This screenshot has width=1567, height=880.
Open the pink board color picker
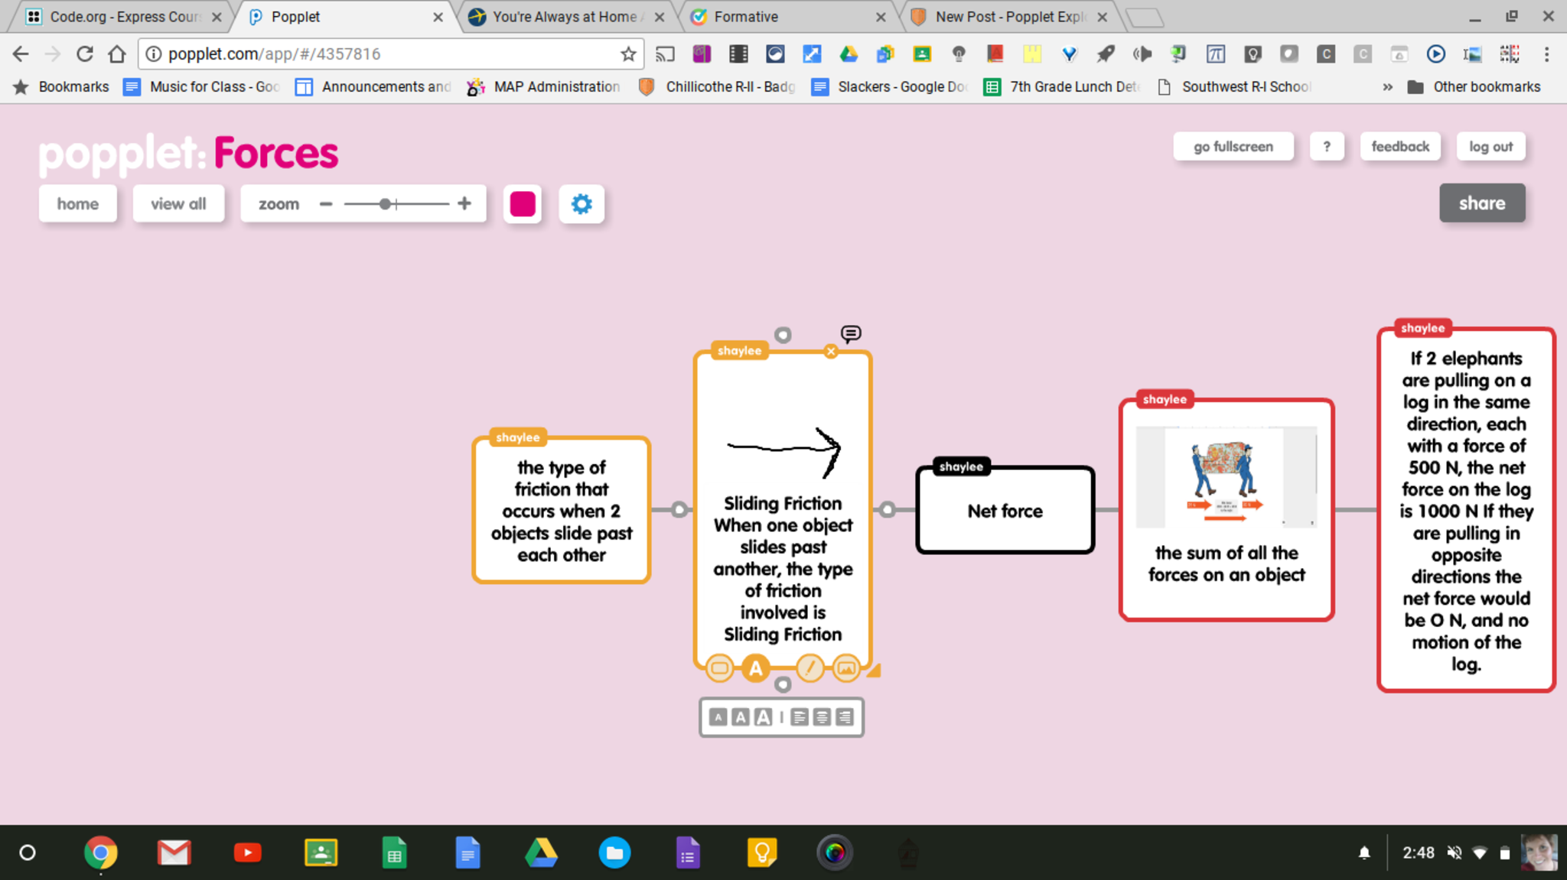coord(523,204)
